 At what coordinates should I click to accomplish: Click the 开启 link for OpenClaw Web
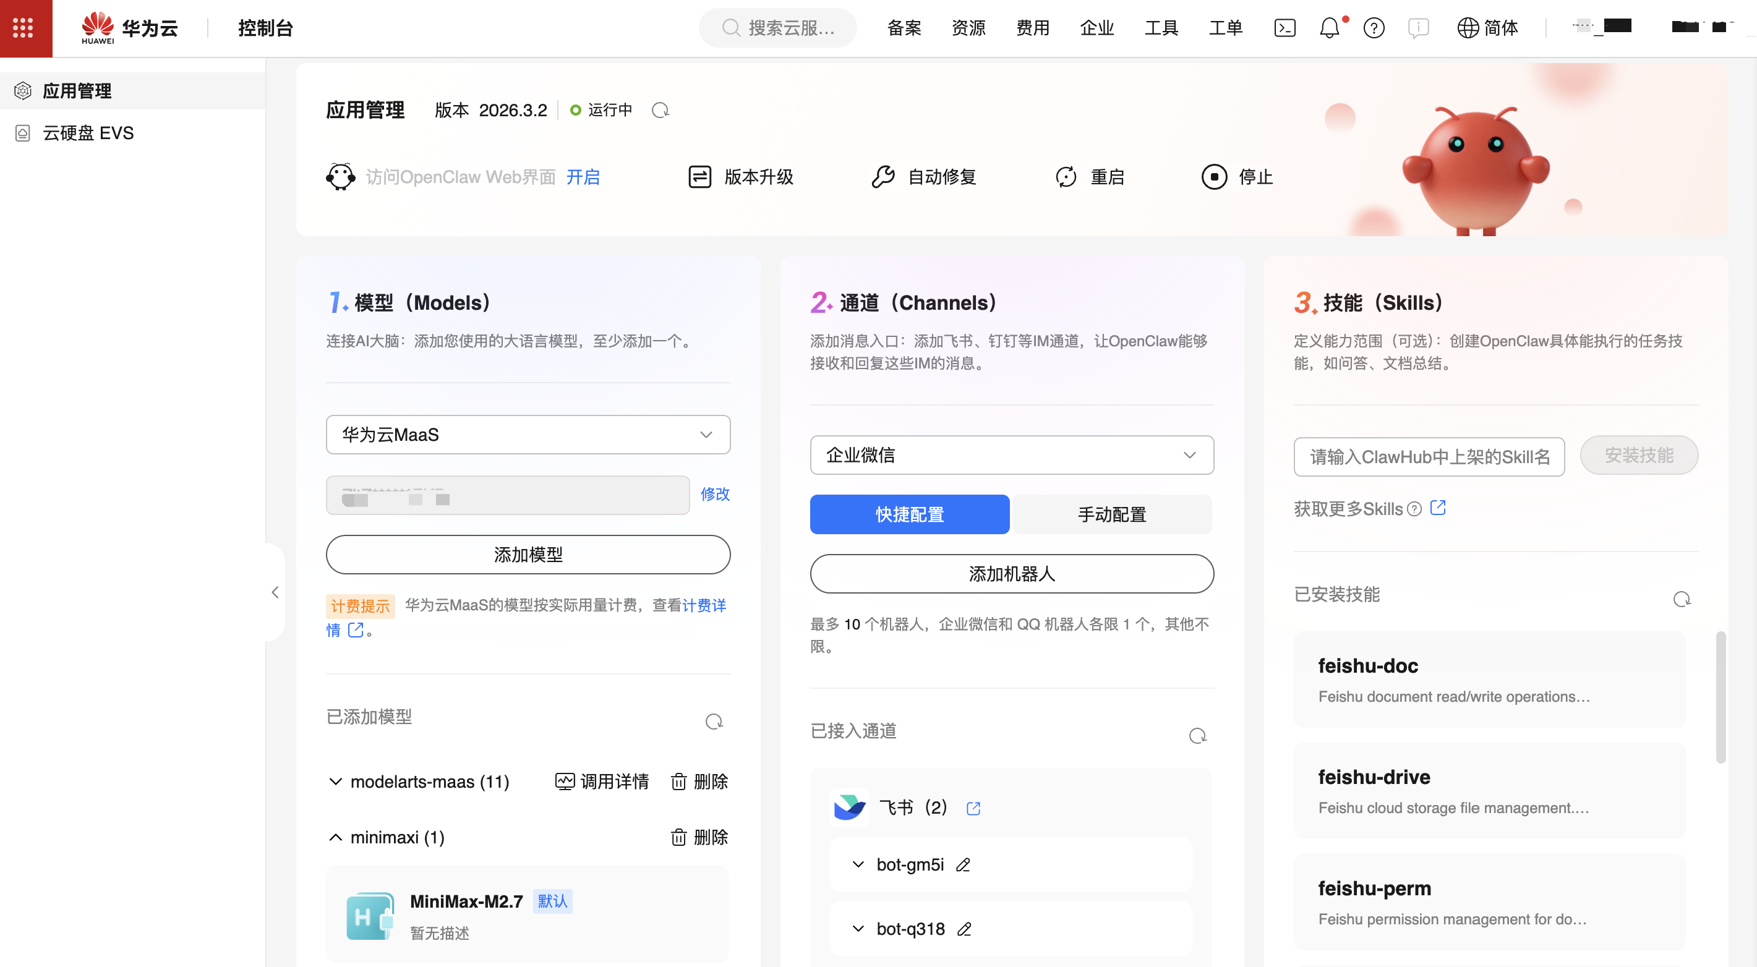(583, 177)
